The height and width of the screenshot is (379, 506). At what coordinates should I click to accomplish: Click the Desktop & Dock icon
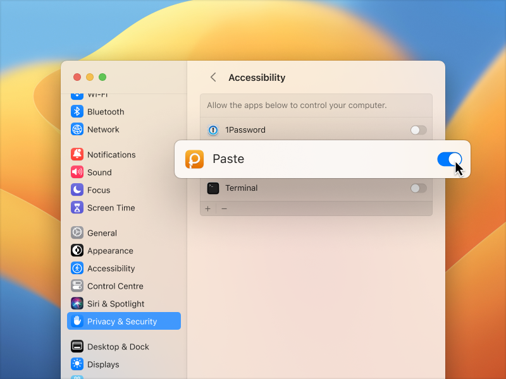pyautogui.click(x=77, y=346)
